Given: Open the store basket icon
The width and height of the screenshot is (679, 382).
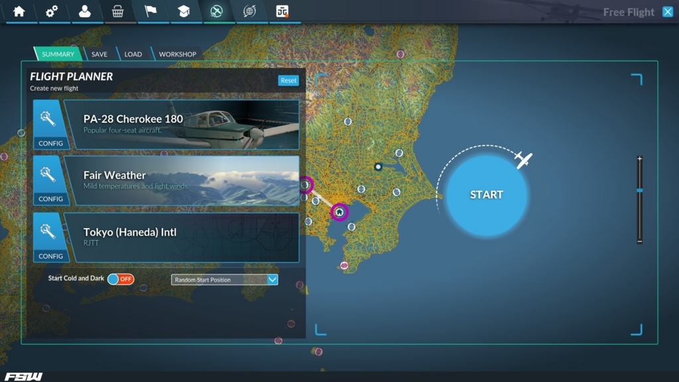Looking at the screenshot, I should pyautogui.click(x=117, y=11).
